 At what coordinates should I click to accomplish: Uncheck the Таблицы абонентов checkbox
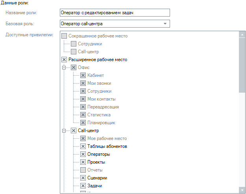(x=83, y=146)
